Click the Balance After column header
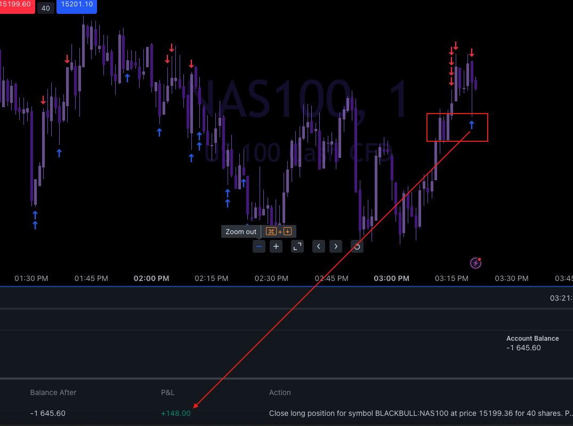 click(53, 392)
